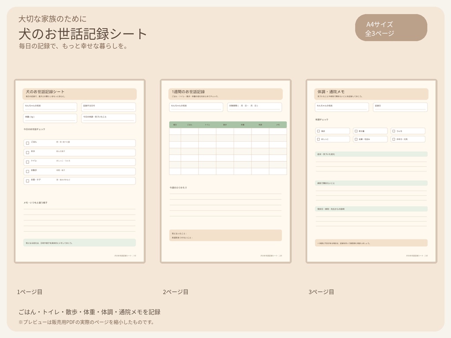Viewport: 451px width, 338px height.
Task: Click the 今週のふりかえり heading
Action: pos(178,187)
